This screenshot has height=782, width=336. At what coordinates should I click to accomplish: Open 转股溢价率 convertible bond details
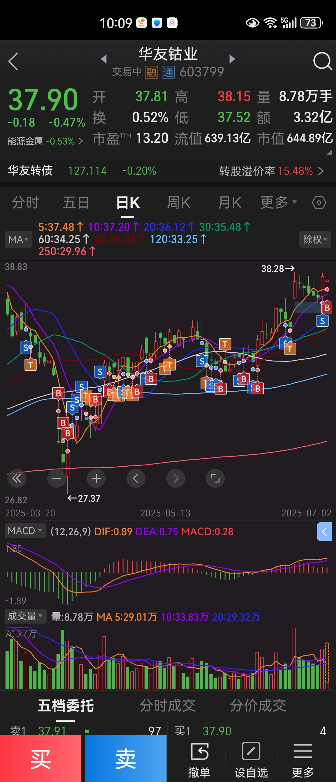pos(271,171)
